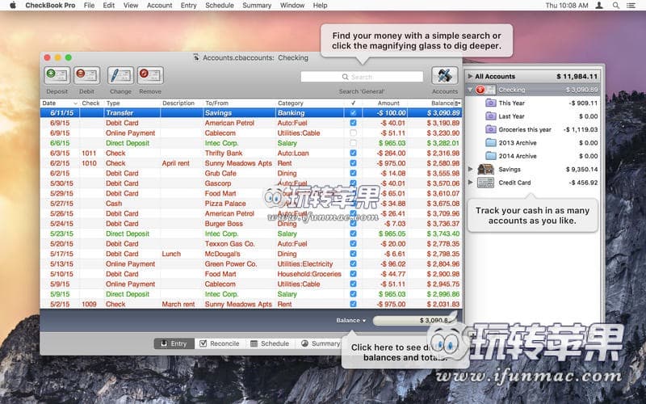Toggle the Accounts drawer icon
Image resolution: width=646 pixels, height=404 pixels.
pyautogui.click(x=445, y=76)
